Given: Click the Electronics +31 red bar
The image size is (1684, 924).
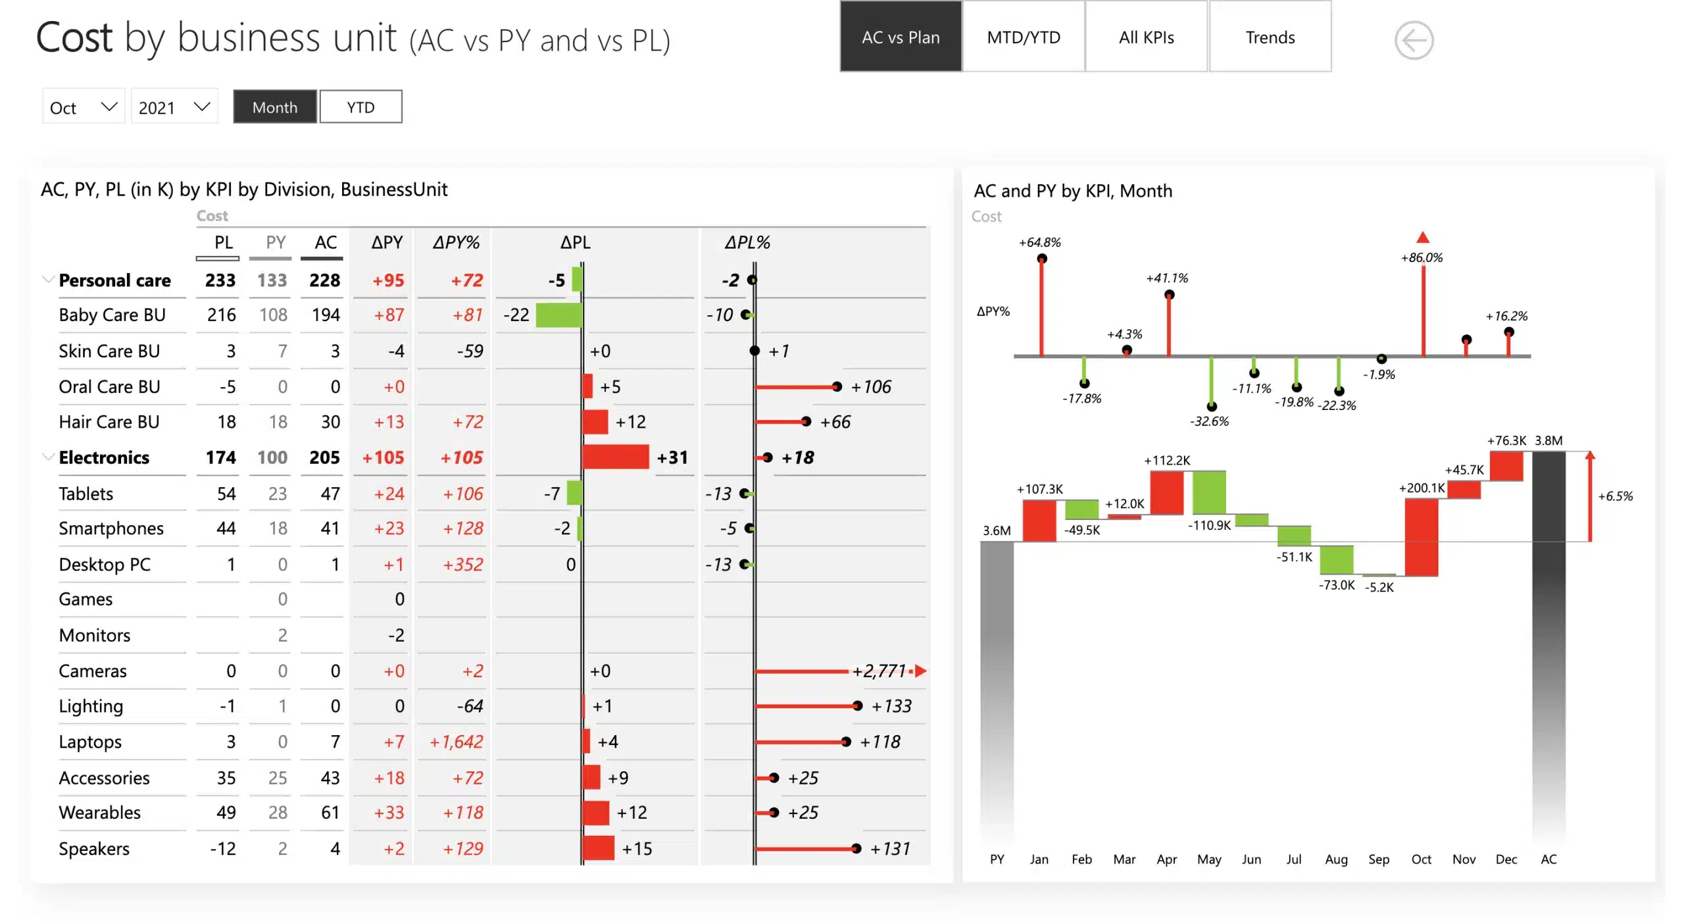Looking at the screenshot, I should (615, 457).
